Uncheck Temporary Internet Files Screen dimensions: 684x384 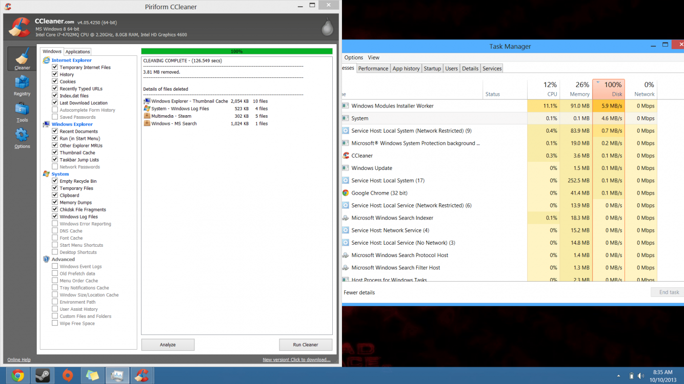55,67
